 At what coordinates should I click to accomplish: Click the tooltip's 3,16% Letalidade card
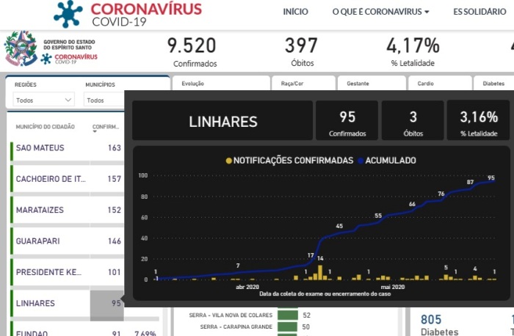(x=478, y=120)
